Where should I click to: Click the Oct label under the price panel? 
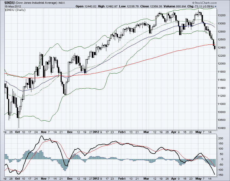pyautogui.click(x=18, y=132)
